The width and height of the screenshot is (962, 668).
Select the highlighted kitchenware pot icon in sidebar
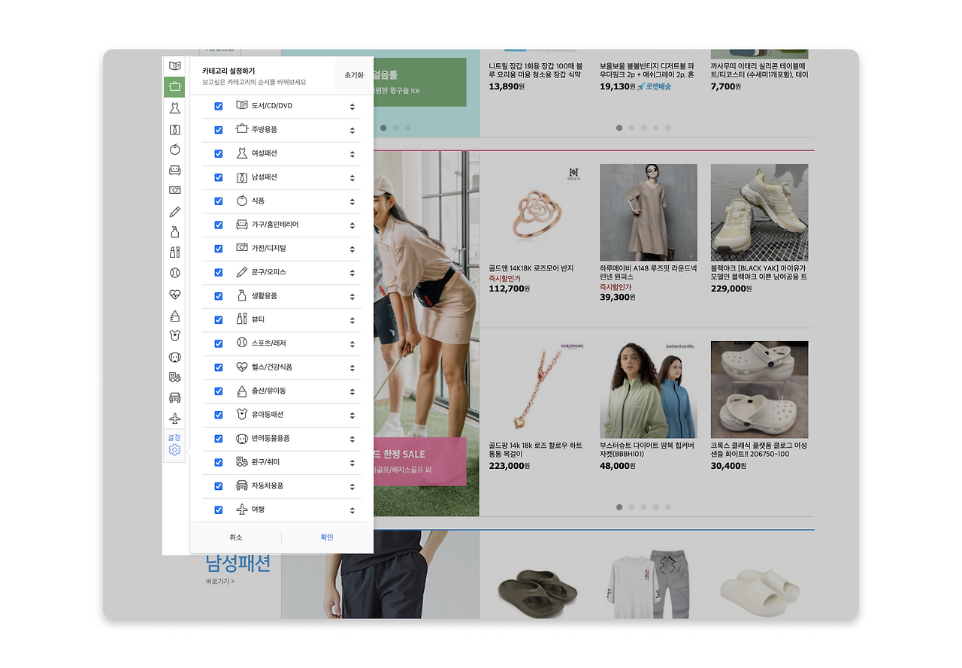point(174,87)
